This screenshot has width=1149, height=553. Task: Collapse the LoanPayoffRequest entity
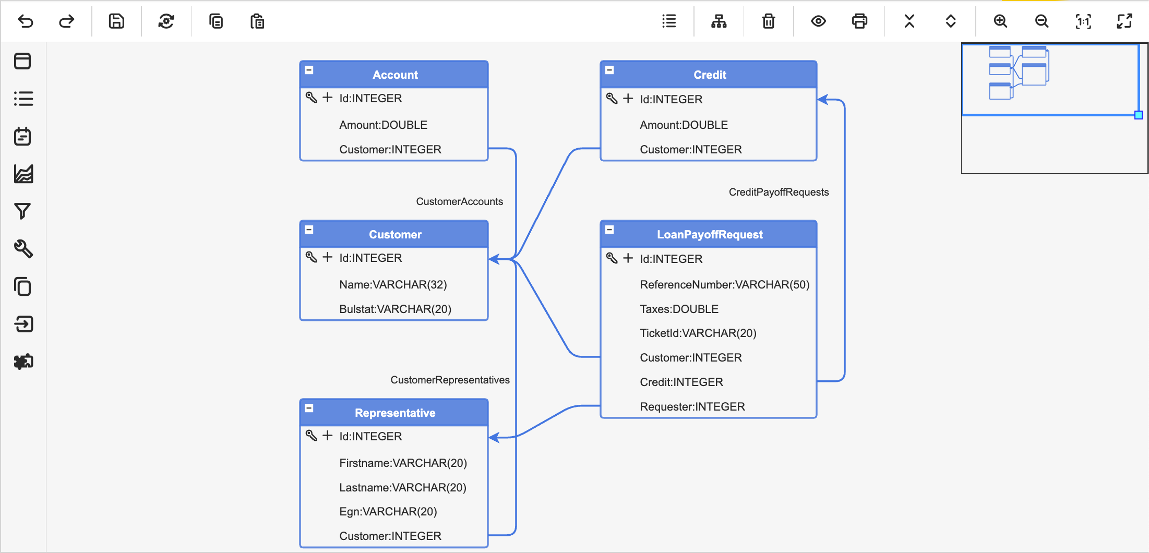click(x=609, y=230)
